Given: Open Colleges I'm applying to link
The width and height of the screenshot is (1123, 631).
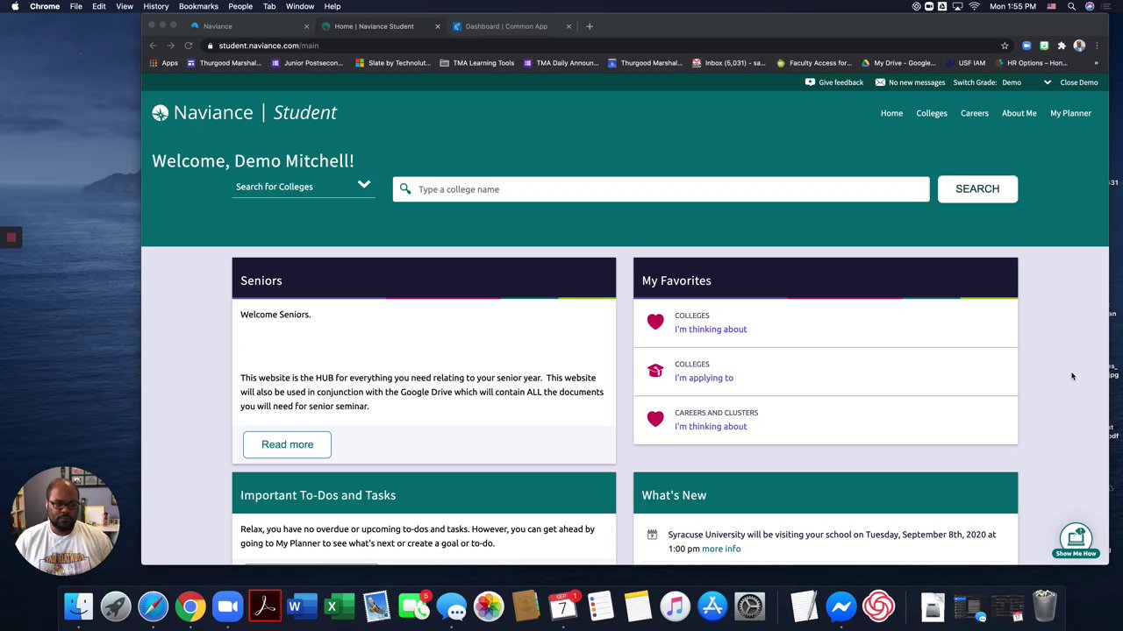Looking at the screenshot, I should [704, 378].
